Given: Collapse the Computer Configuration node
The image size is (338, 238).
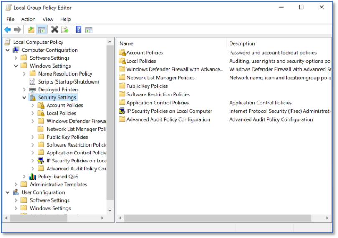Looking at the screenshot, I should coord(8,50).
